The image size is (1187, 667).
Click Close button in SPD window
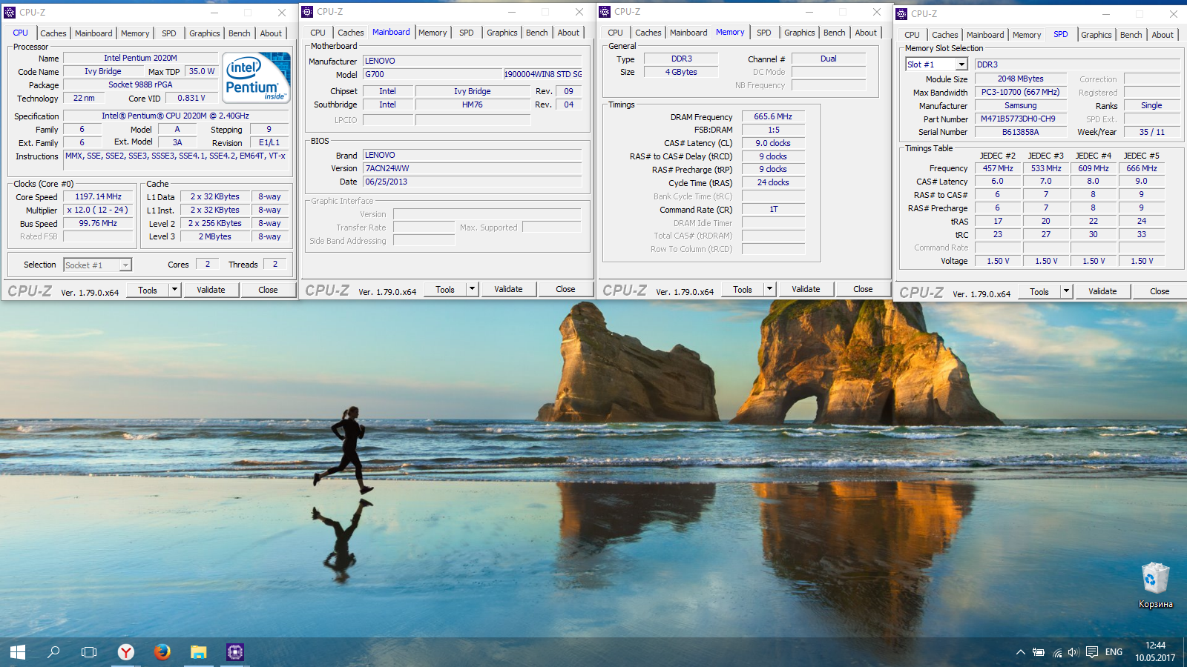pyautogui.click(x=1160, y=291)
